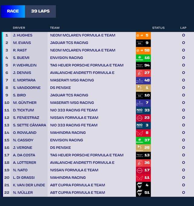Click ABT Cupra team in Müller row
This screenshot has width=194, height=206.
point(77,192)
